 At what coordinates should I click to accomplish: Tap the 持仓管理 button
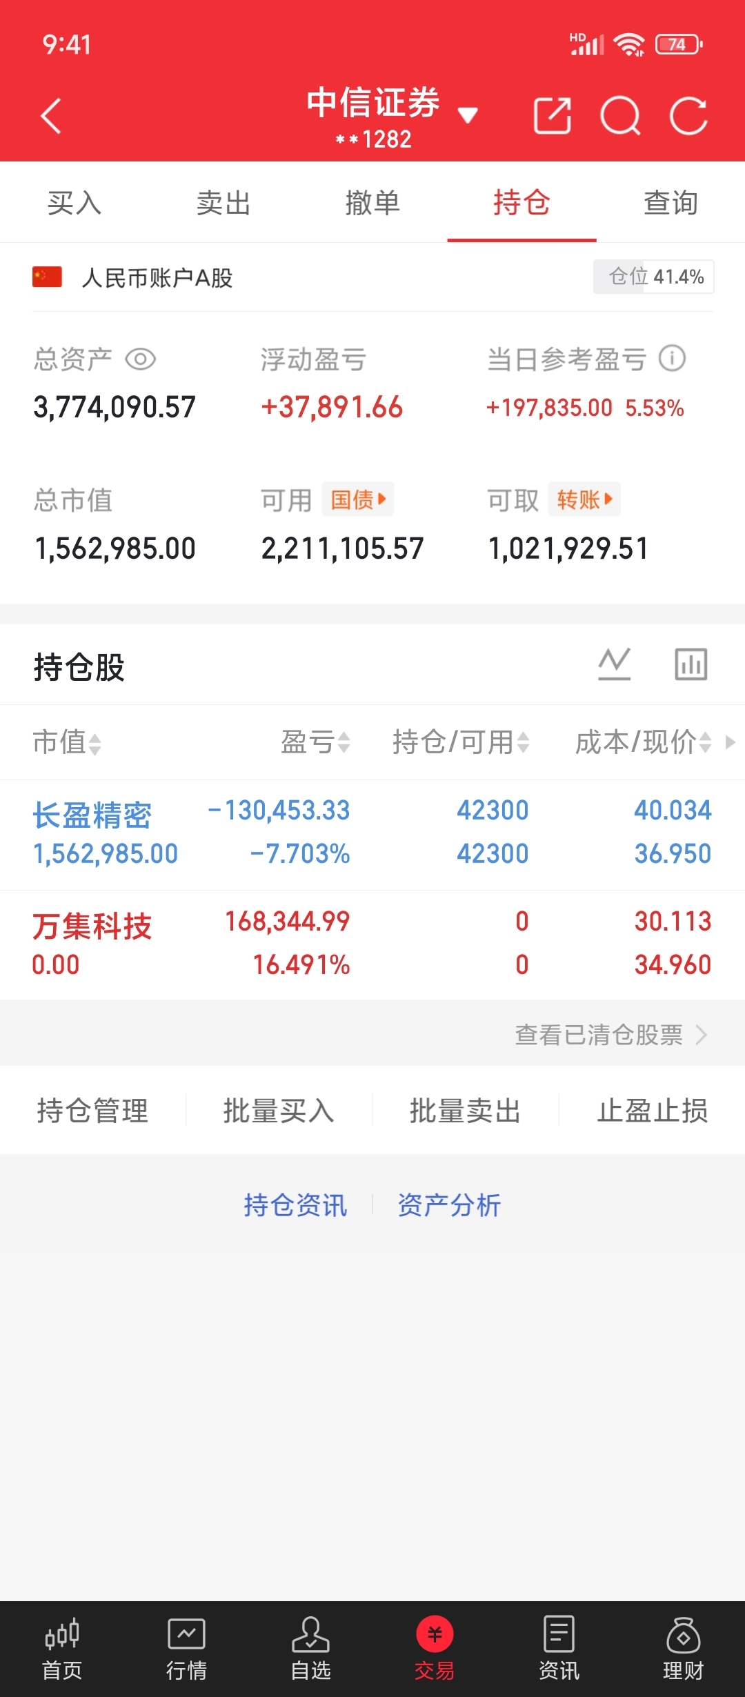[x=92, y=1111]
